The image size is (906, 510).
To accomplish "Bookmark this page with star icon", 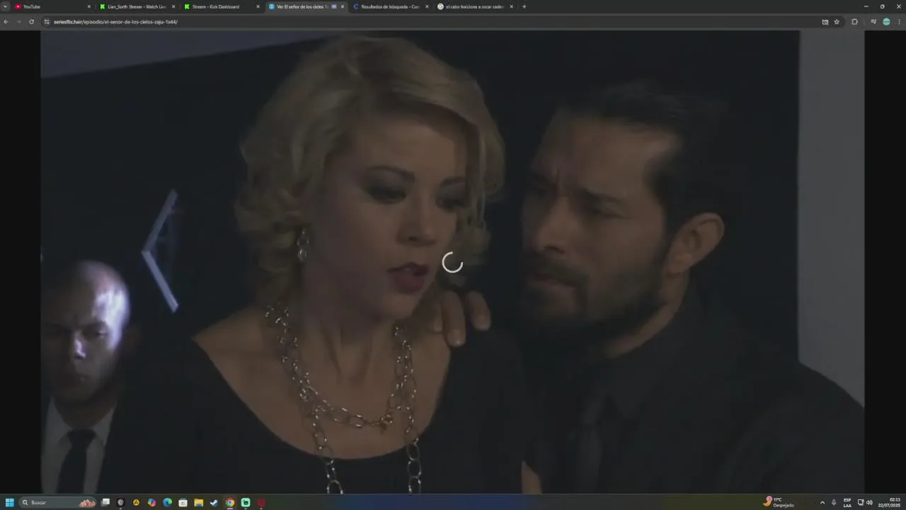I will click(837, 22).
